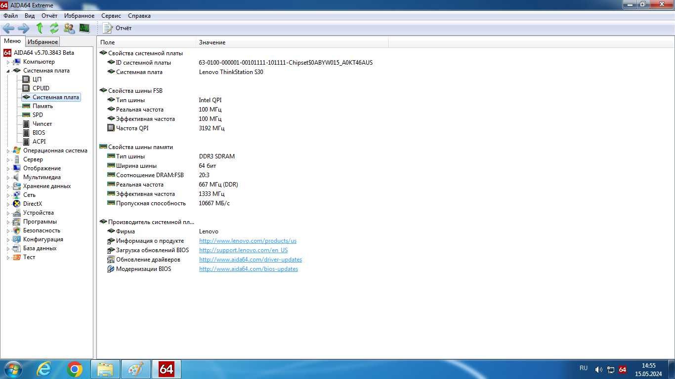This screenshot has width=675, height=379.
Task: Expand the Хранение данных tree node
Action: click(x=8, y=187)
